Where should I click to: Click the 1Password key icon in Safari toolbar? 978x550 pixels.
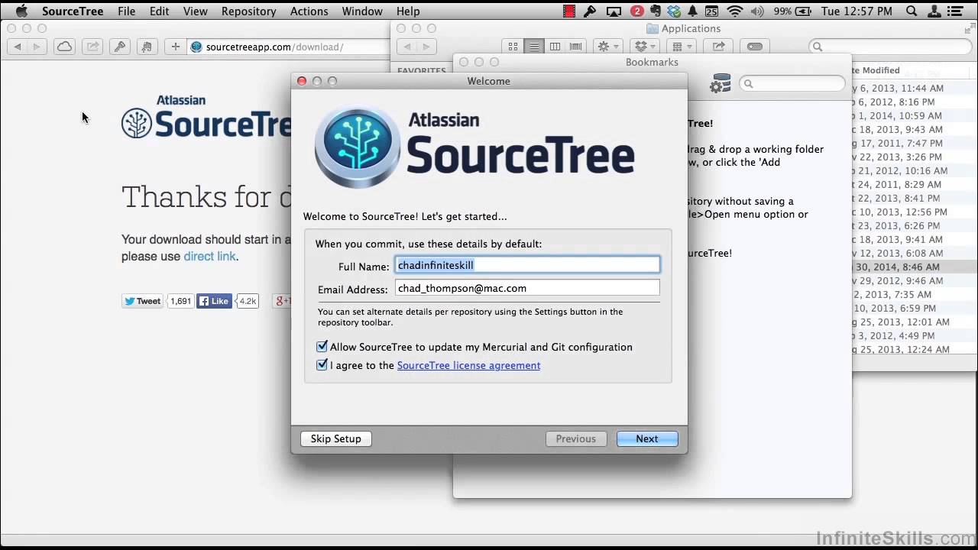click(120, 47)
